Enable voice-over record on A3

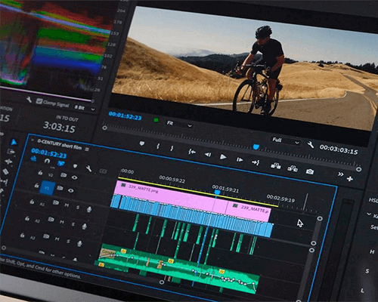(x=79, y=243)
